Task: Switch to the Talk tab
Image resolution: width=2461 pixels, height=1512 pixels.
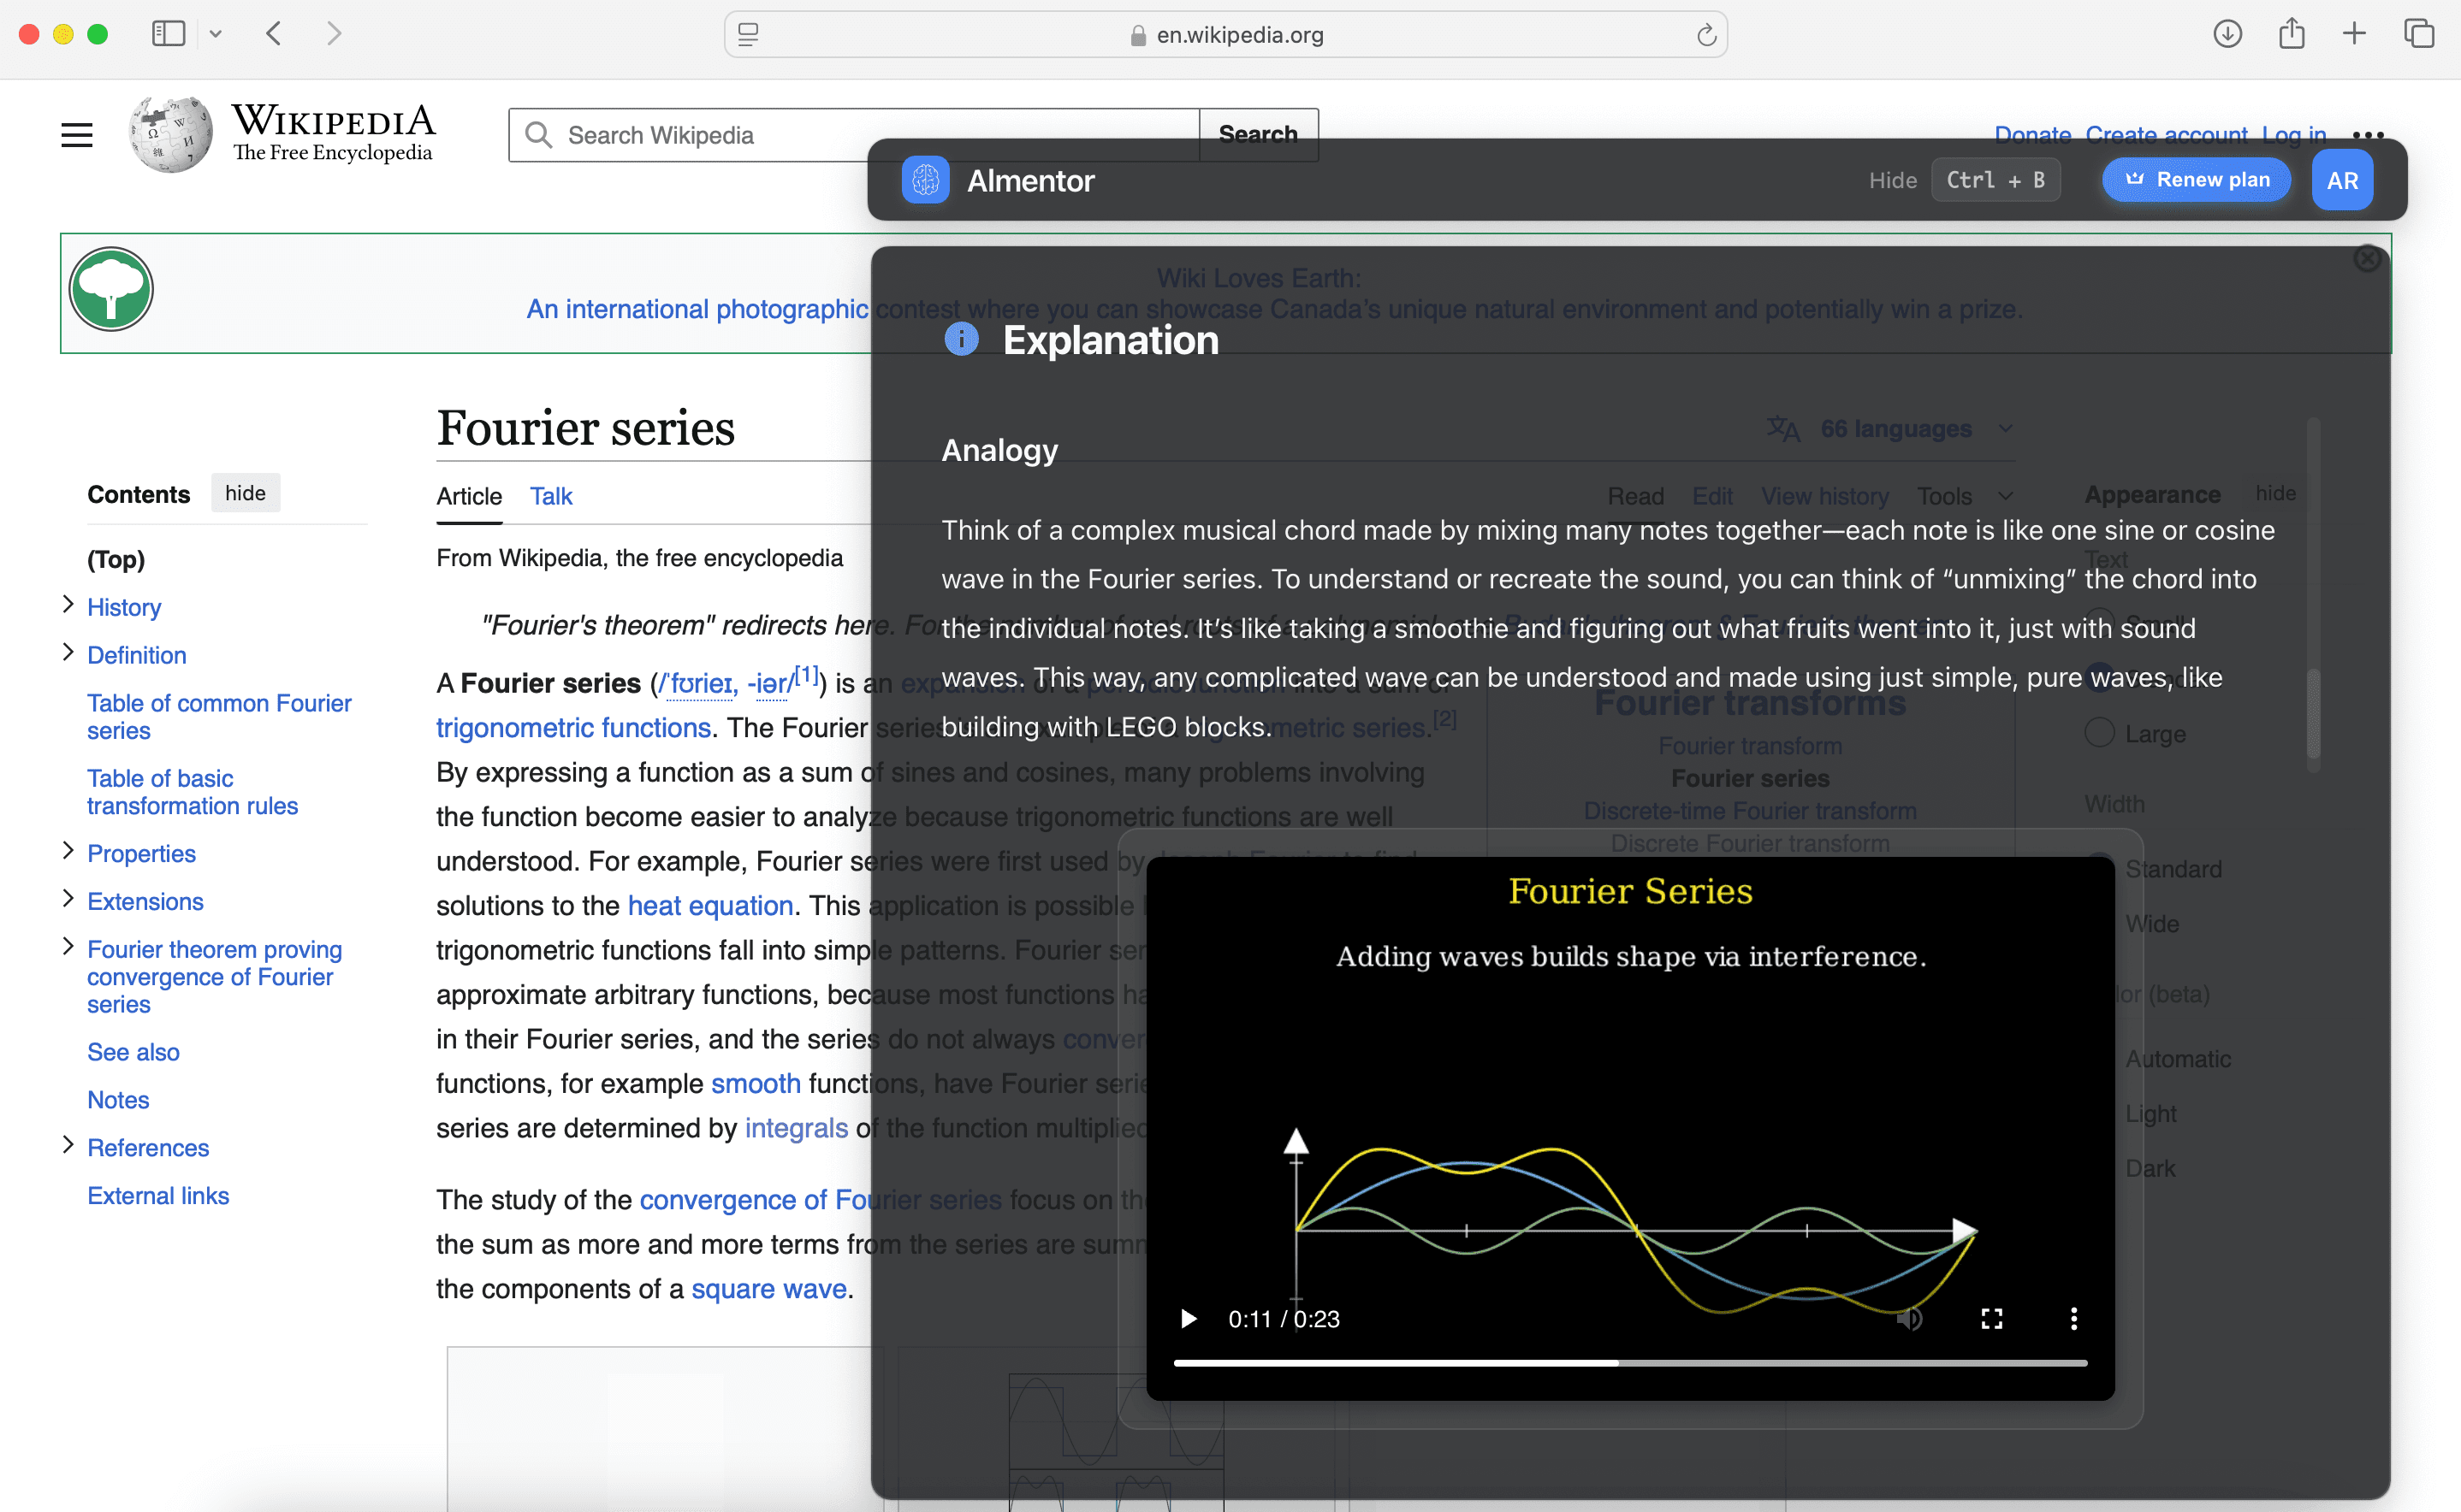Action: [550, 496]
